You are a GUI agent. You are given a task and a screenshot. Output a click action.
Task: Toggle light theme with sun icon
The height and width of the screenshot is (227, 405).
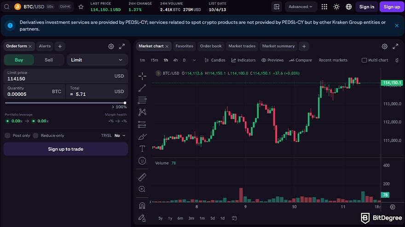pos(336,7)
